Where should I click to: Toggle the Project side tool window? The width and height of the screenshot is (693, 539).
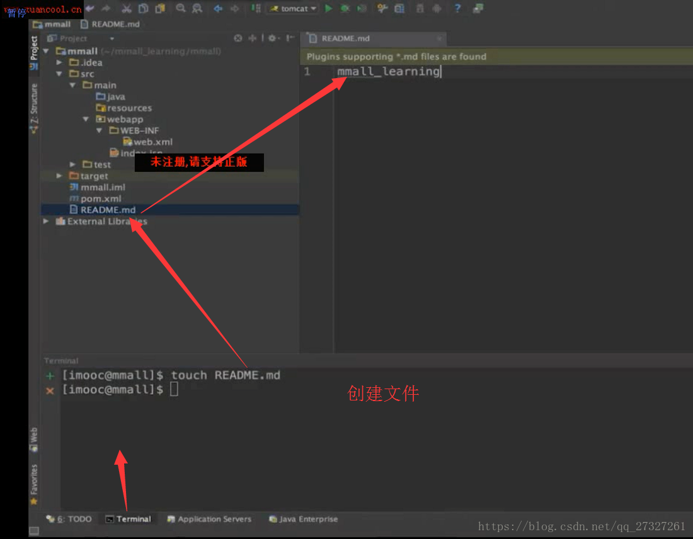(x=33, y=53)
